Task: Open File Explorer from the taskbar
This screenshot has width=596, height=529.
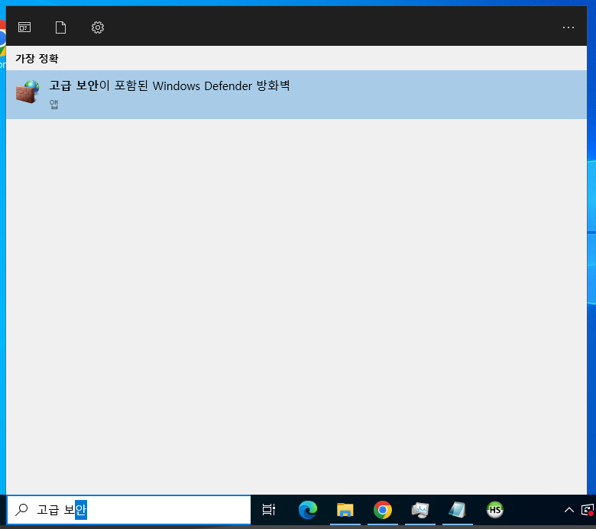Action: click(345, 510)
